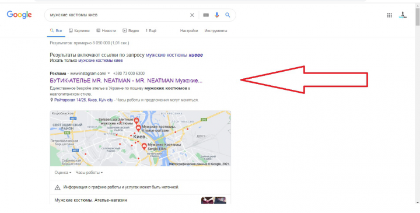Open Инструменты

216,31
